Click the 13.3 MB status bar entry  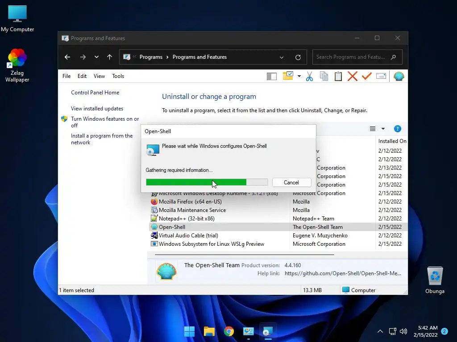point(312,290)
